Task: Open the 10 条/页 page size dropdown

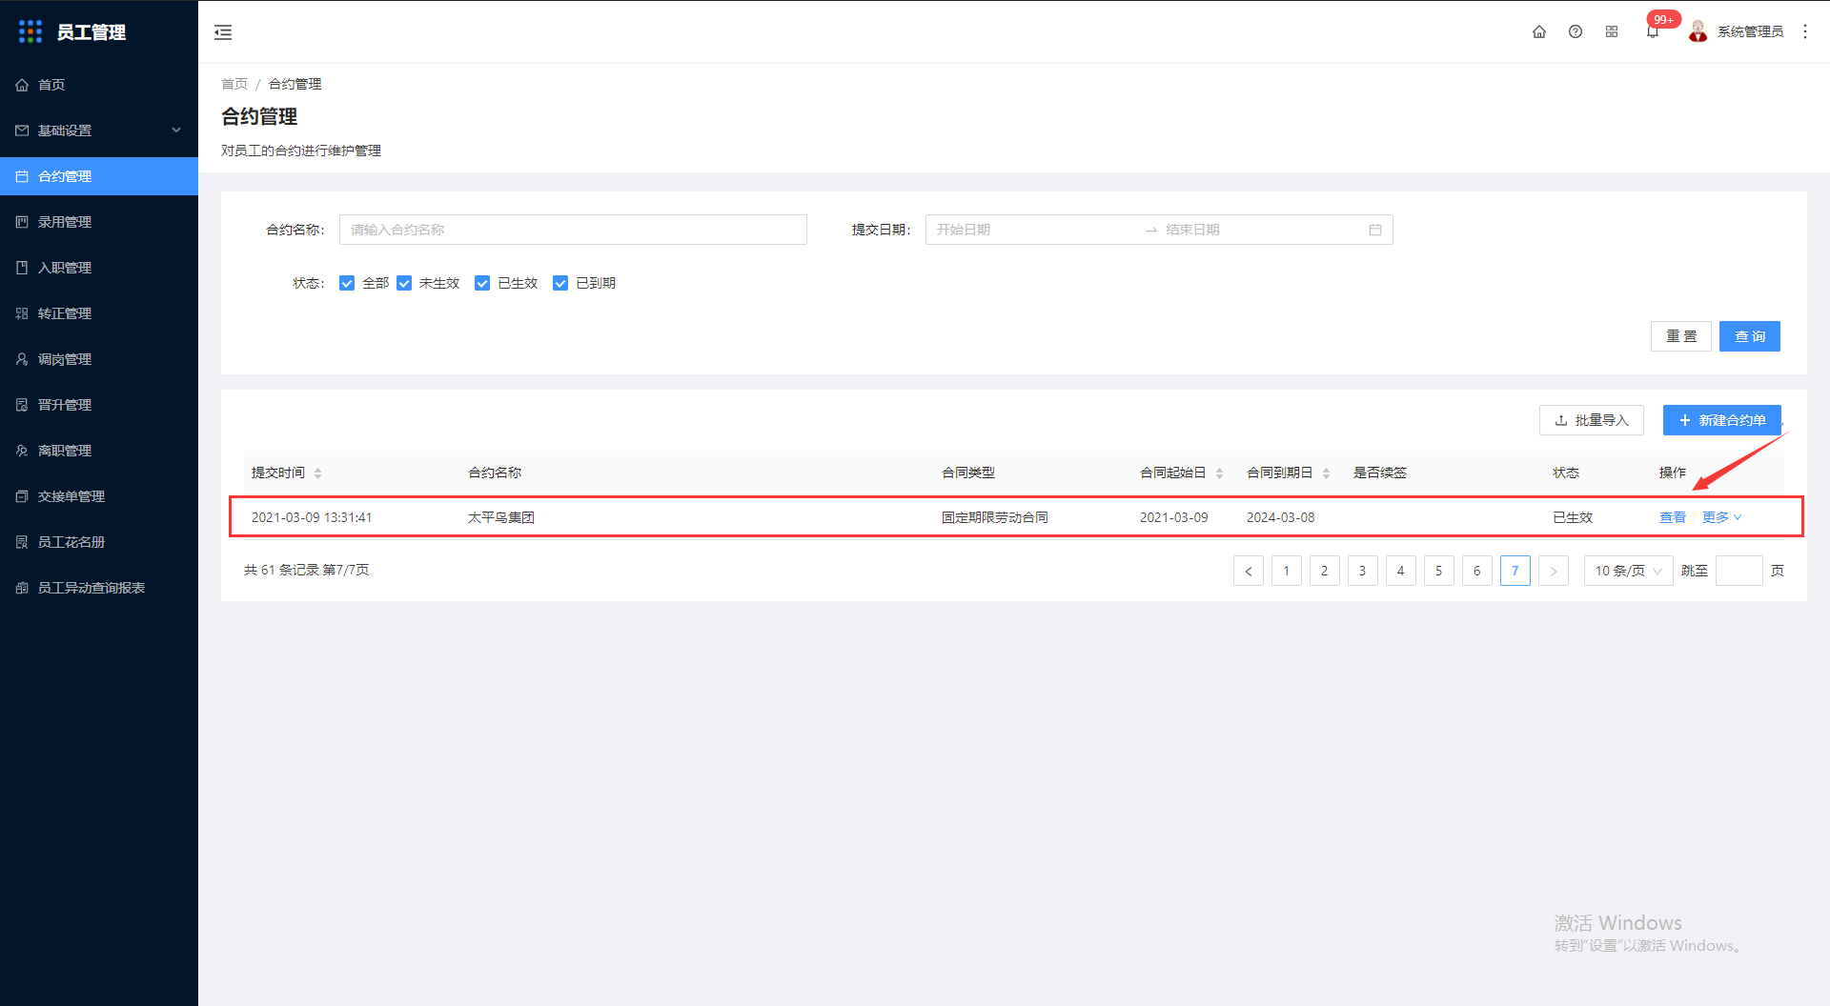Action: tap(1628, 571)
